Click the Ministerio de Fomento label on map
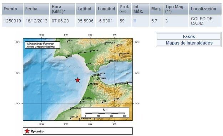This screenshot has width=223, height=136. 40,44
